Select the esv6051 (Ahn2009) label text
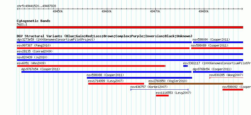This screenshot has width=251, height=115. click(x=31, y=63)
